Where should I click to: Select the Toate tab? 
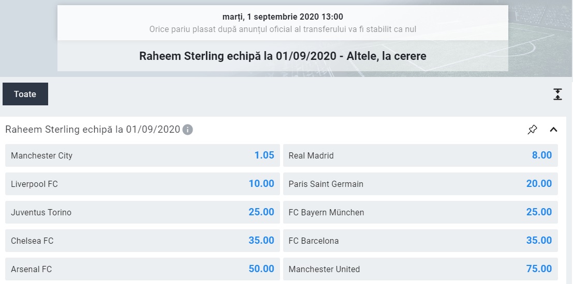[25, 94]
